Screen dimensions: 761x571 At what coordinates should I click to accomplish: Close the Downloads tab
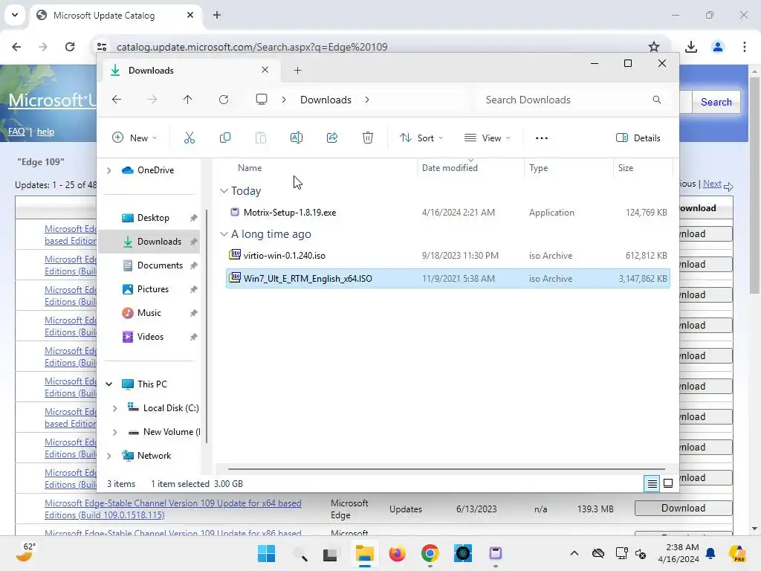coord(265,70)
